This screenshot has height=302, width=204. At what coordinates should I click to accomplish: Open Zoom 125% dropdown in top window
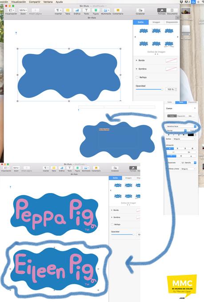click(23, 10)
